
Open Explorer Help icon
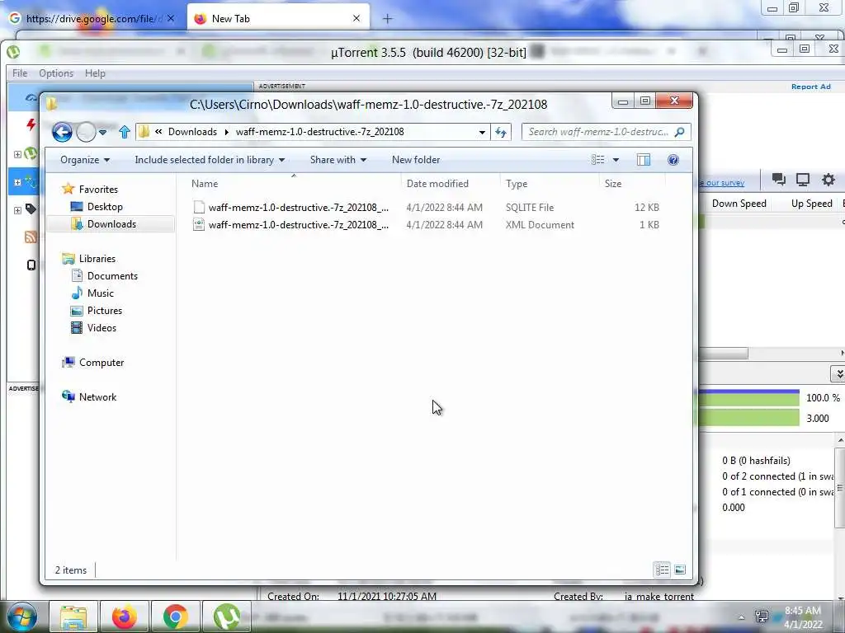673,160
